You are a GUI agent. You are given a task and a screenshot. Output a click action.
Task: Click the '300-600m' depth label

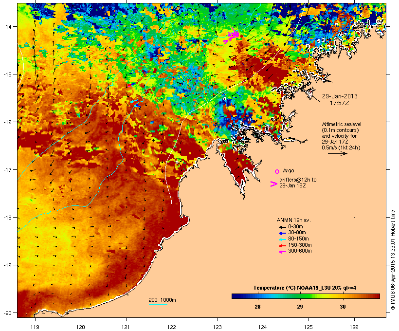(300, 251)
